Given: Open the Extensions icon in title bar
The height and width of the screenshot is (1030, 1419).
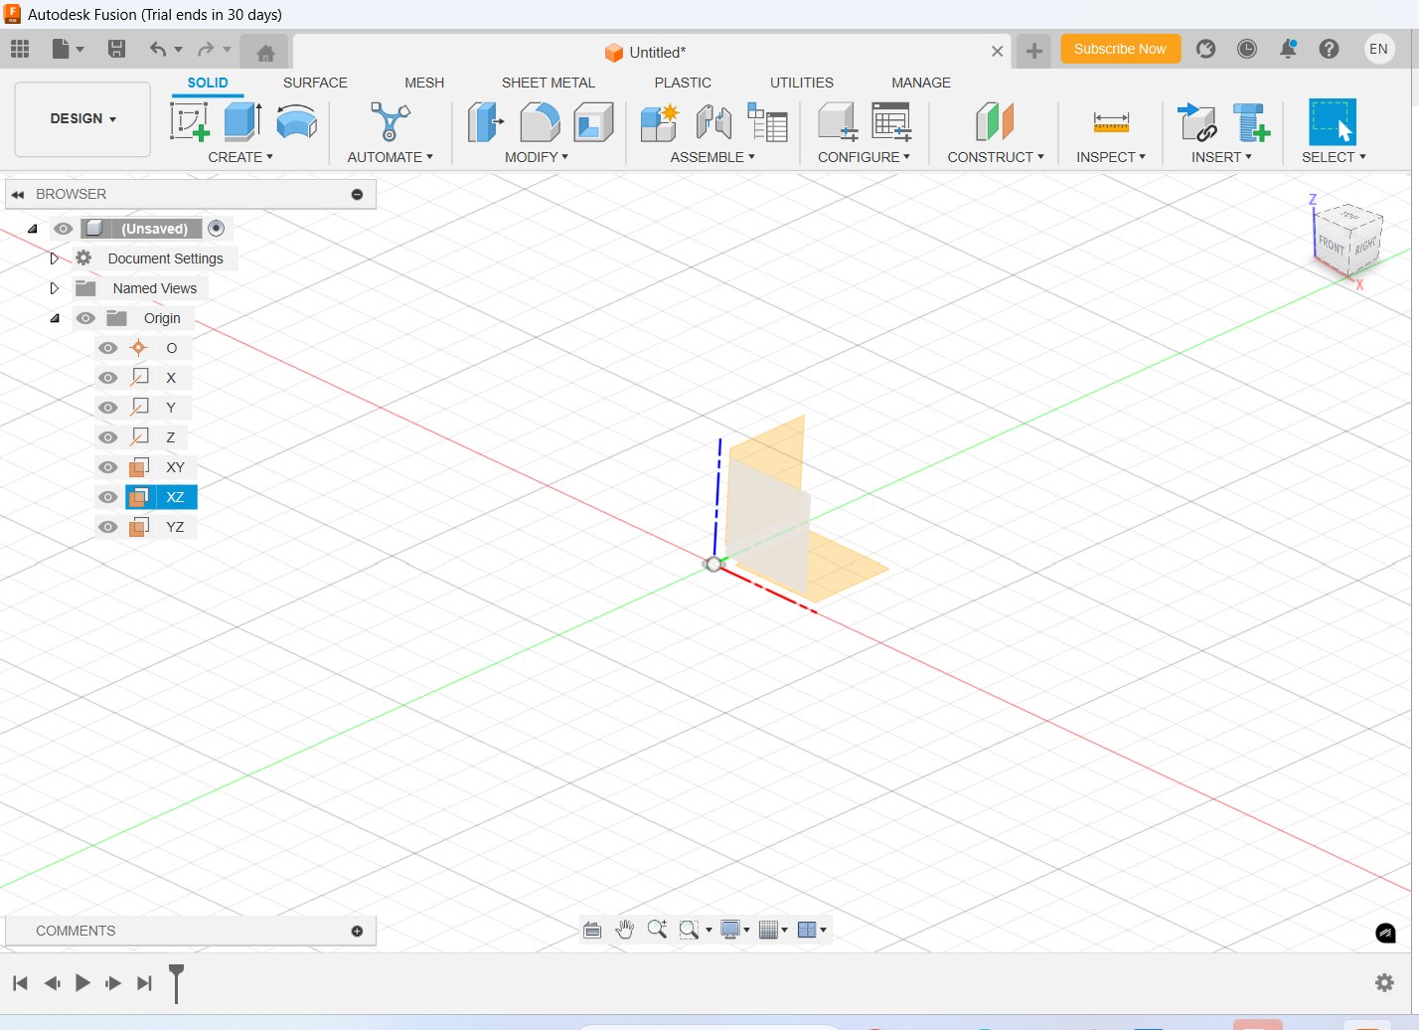Looking at the screenshot, I should [1205, 49].
